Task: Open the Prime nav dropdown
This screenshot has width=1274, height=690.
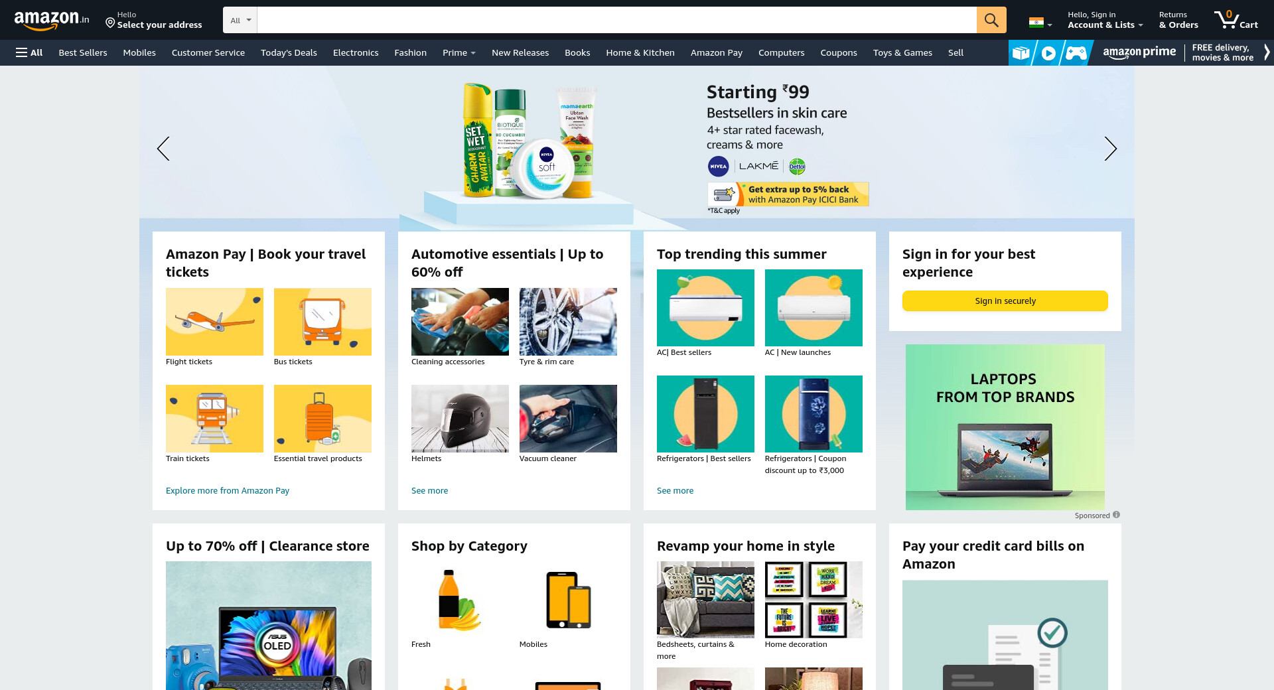Action: click(459, 52)
